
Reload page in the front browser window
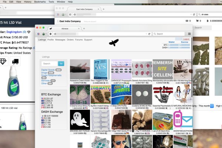[149, 34]
